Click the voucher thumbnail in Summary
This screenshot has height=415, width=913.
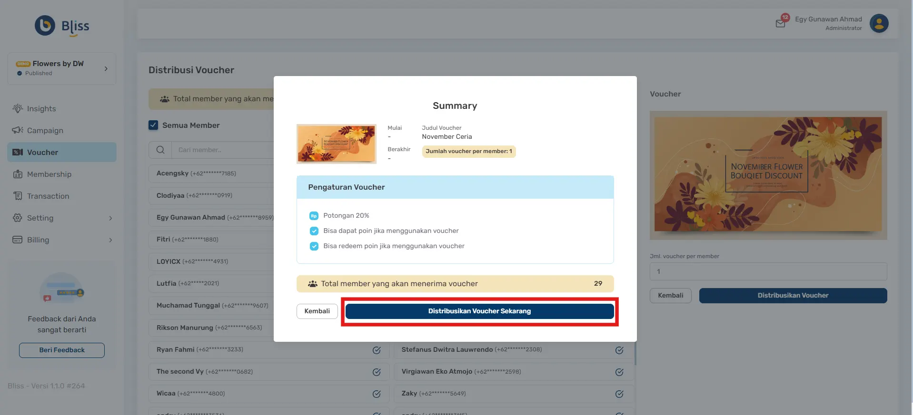click(336, 144)
